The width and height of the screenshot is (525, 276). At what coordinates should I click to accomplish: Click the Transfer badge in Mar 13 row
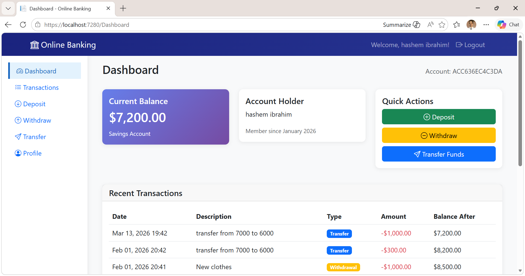[339, 234]
